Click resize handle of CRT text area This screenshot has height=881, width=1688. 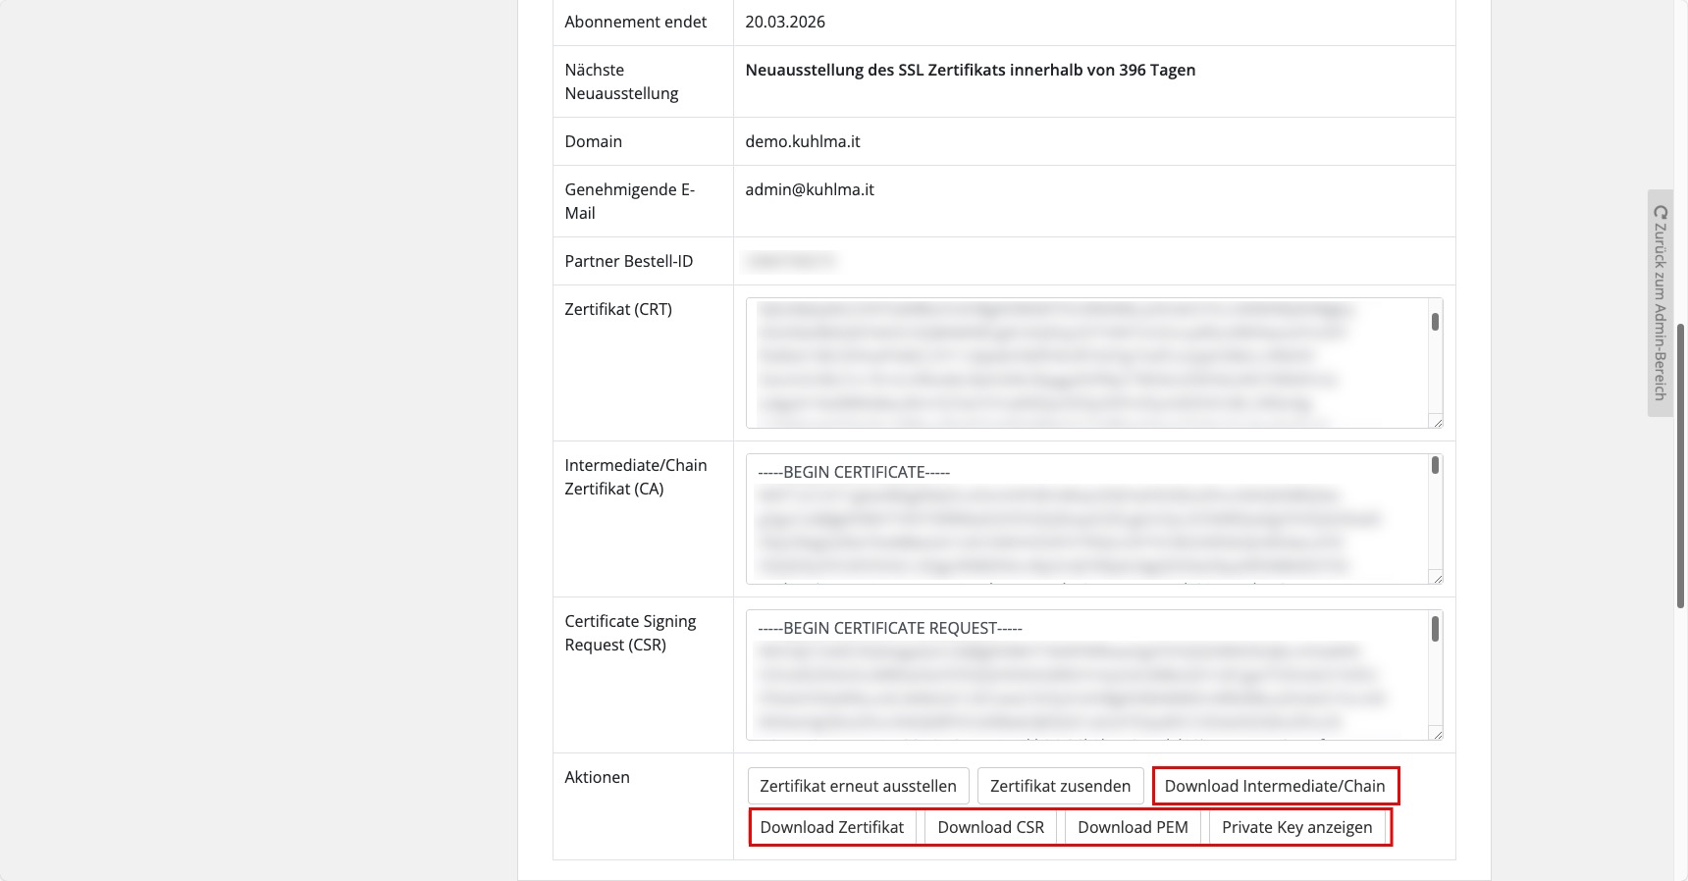tap(1437, 422)
